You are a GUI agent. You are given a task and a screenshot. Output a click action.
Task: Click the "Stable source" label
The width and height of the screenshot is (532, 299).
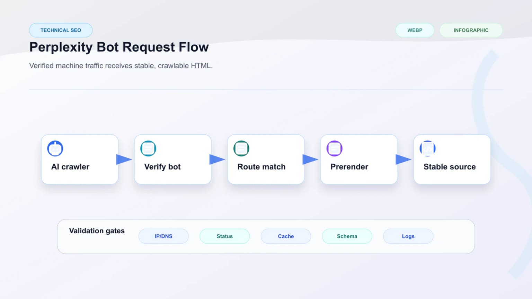[450, 167]
